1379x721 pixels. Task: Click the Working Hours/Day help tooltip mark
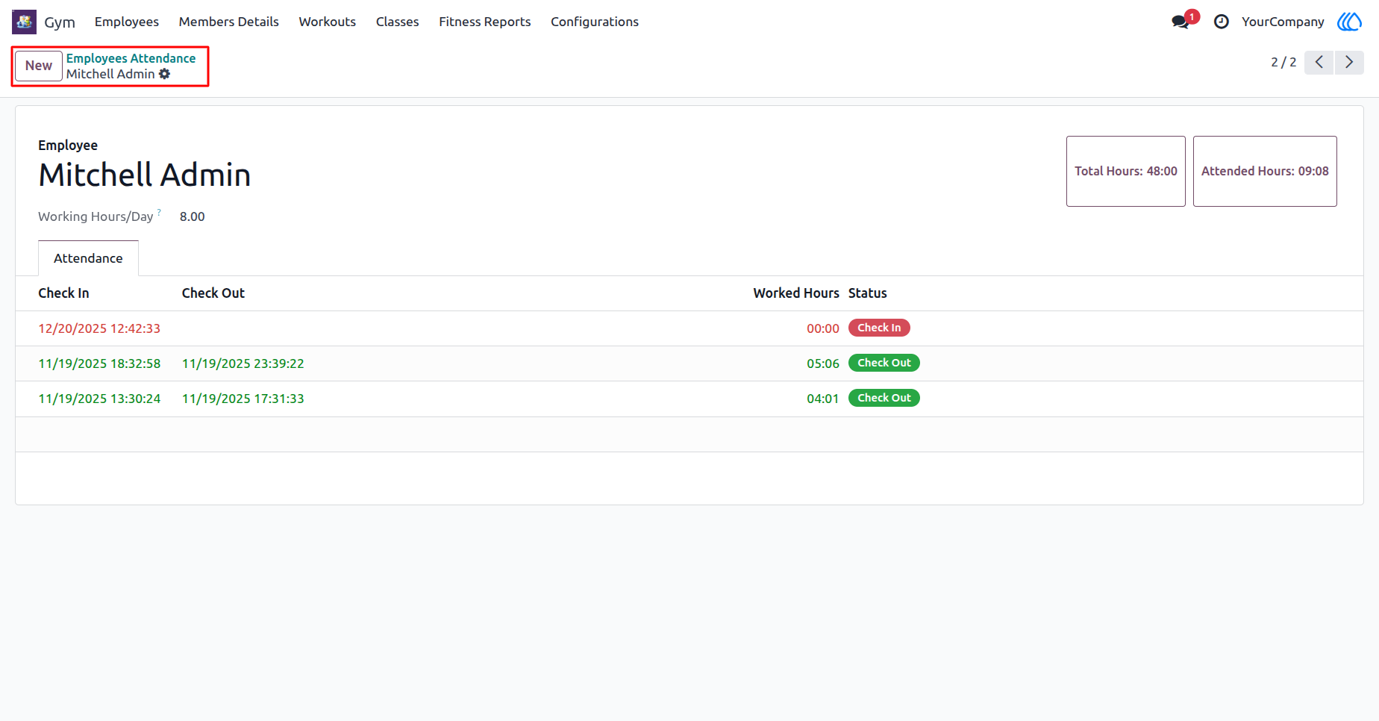coord(159,213)
